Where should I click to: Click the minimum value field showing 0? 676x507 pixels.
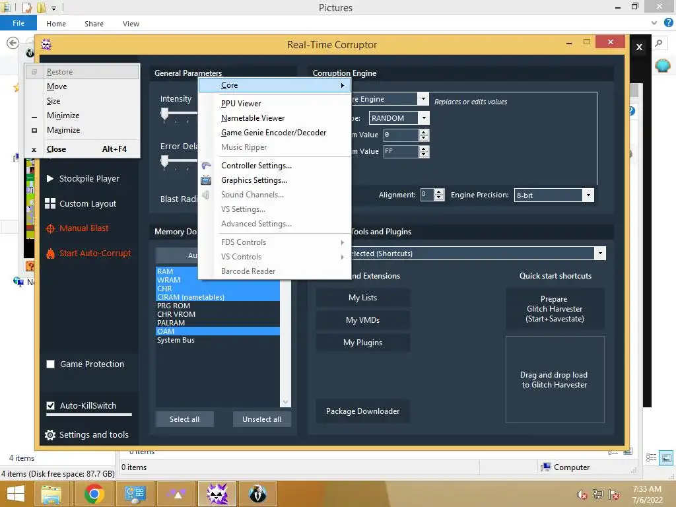pos(401,135)
